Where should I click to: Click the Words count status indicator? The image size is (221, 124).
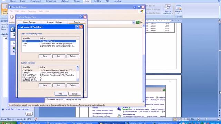coord(24,120)
